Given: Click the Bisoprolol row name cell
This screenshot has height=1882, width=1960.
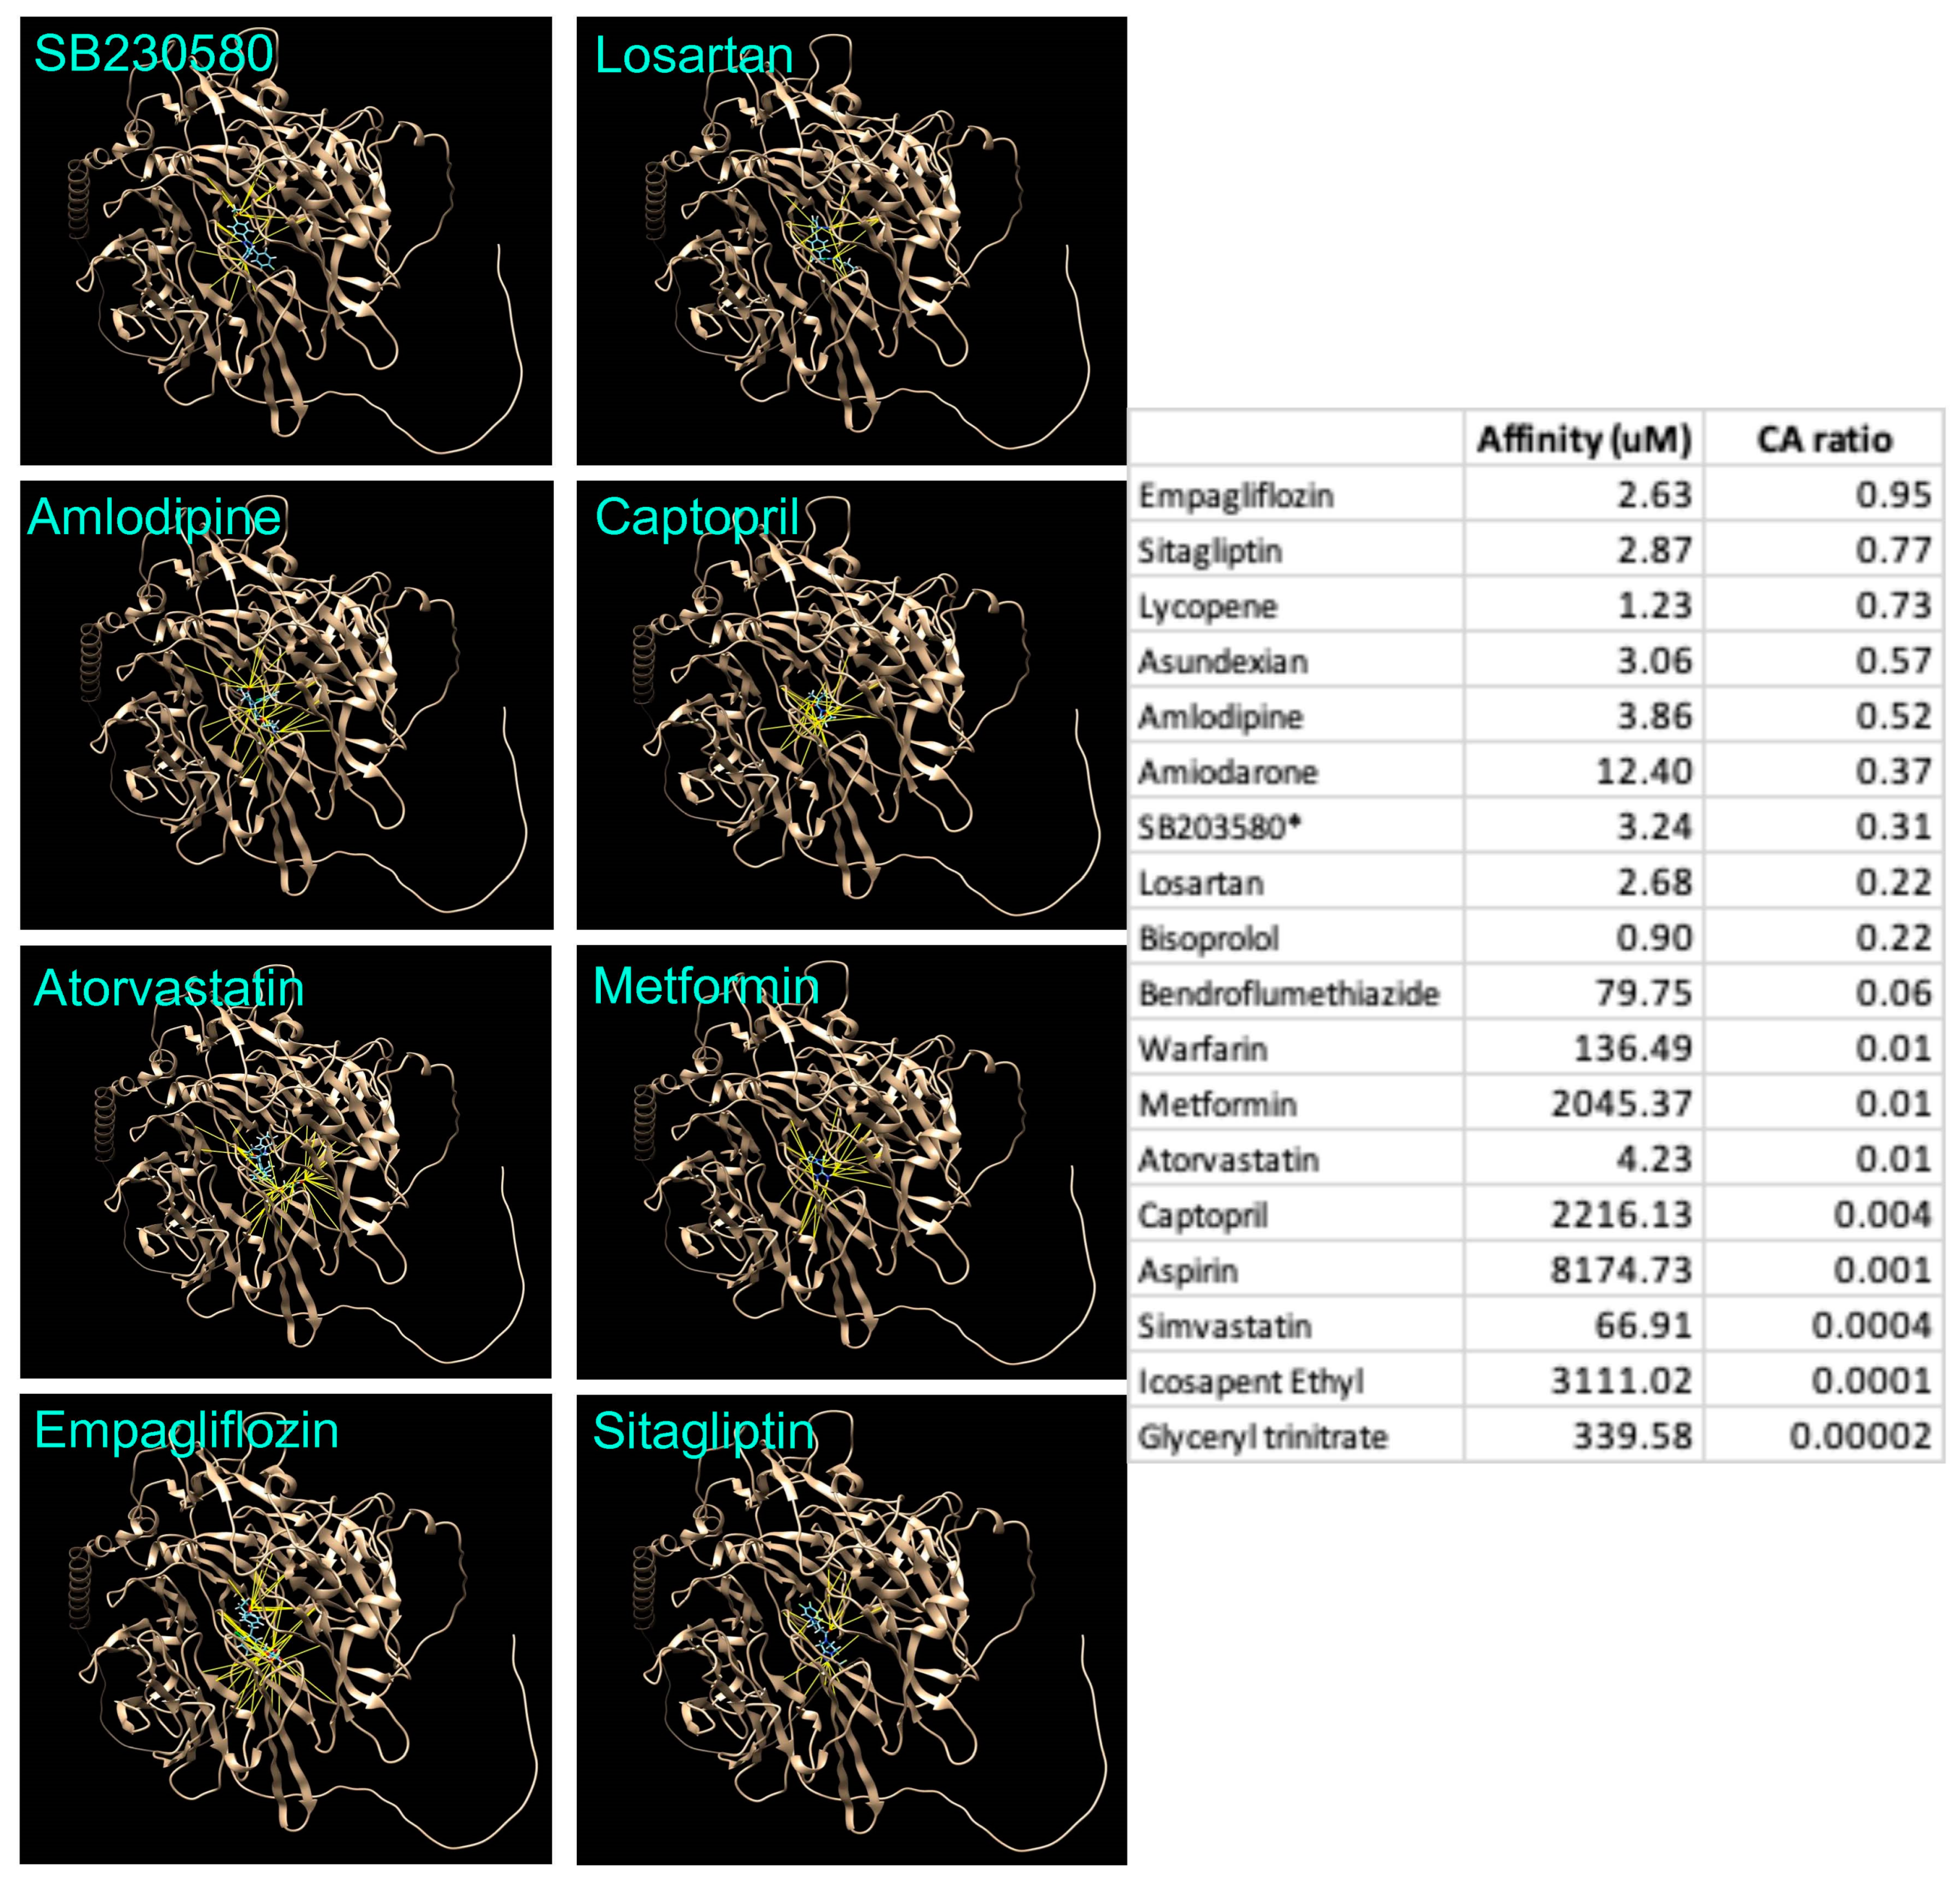Looking at the screenshot, I should [1208, 938].
